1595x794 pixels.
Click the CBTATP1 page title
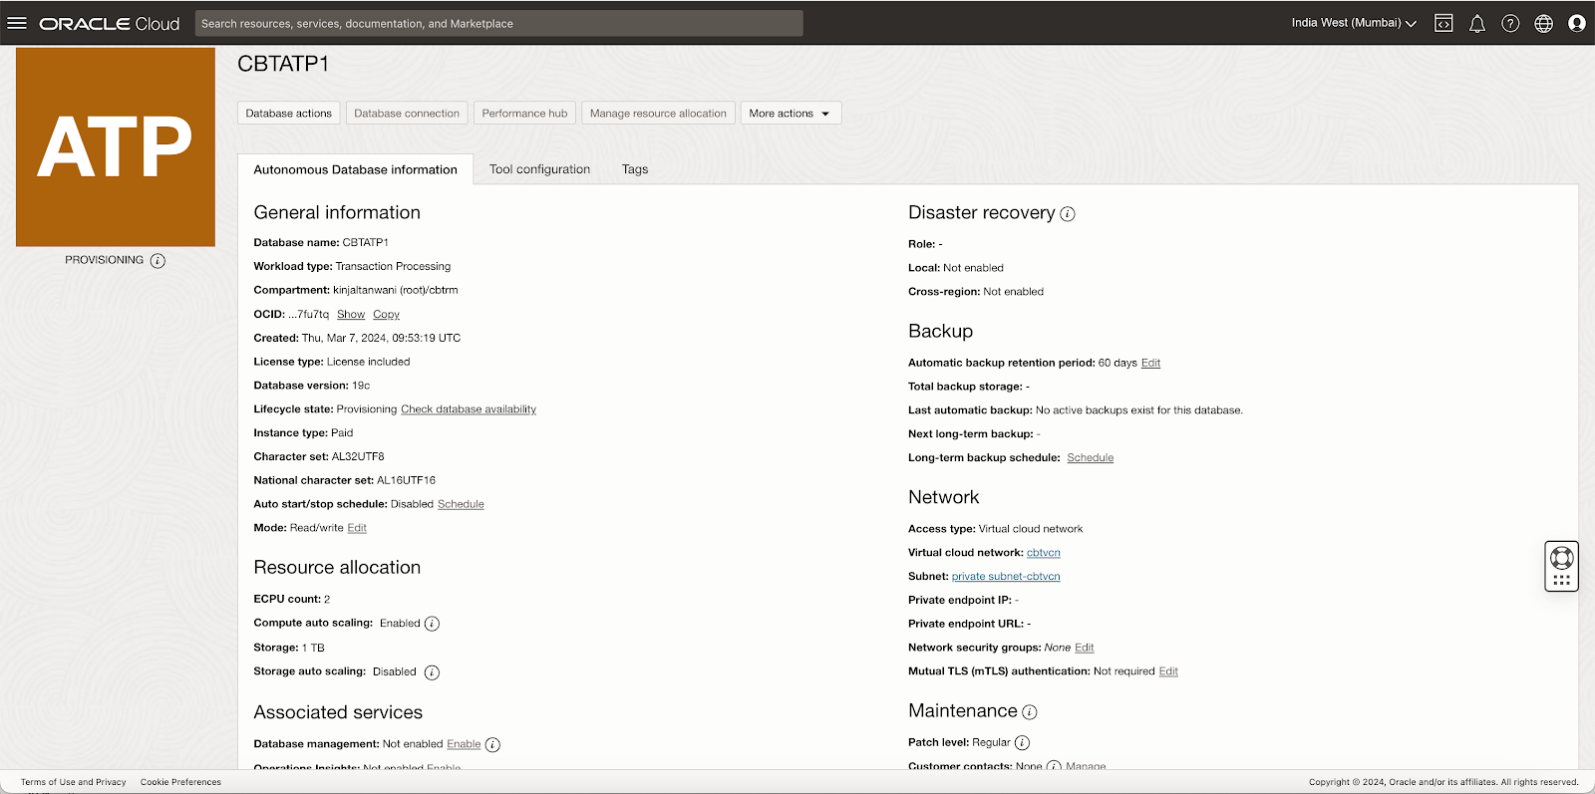pyautogui.click(x=283, y=64)
